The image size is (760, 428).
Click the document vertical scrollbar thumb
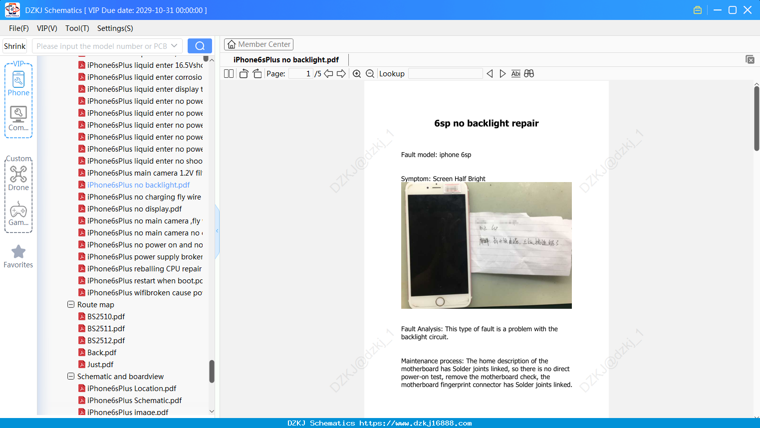point(757,118)
